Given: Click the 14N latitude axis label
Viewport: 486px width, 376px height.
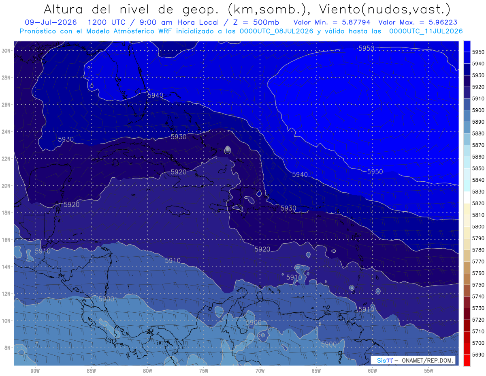Looking at the screenshot, I should [x=6, y=266].
